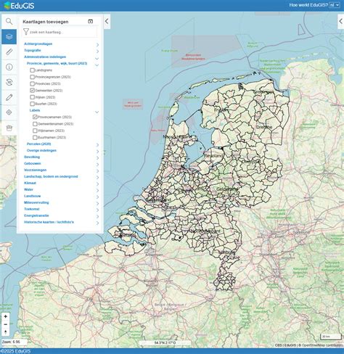
Task: Click the locate position target icon
Action: [9, 112]
